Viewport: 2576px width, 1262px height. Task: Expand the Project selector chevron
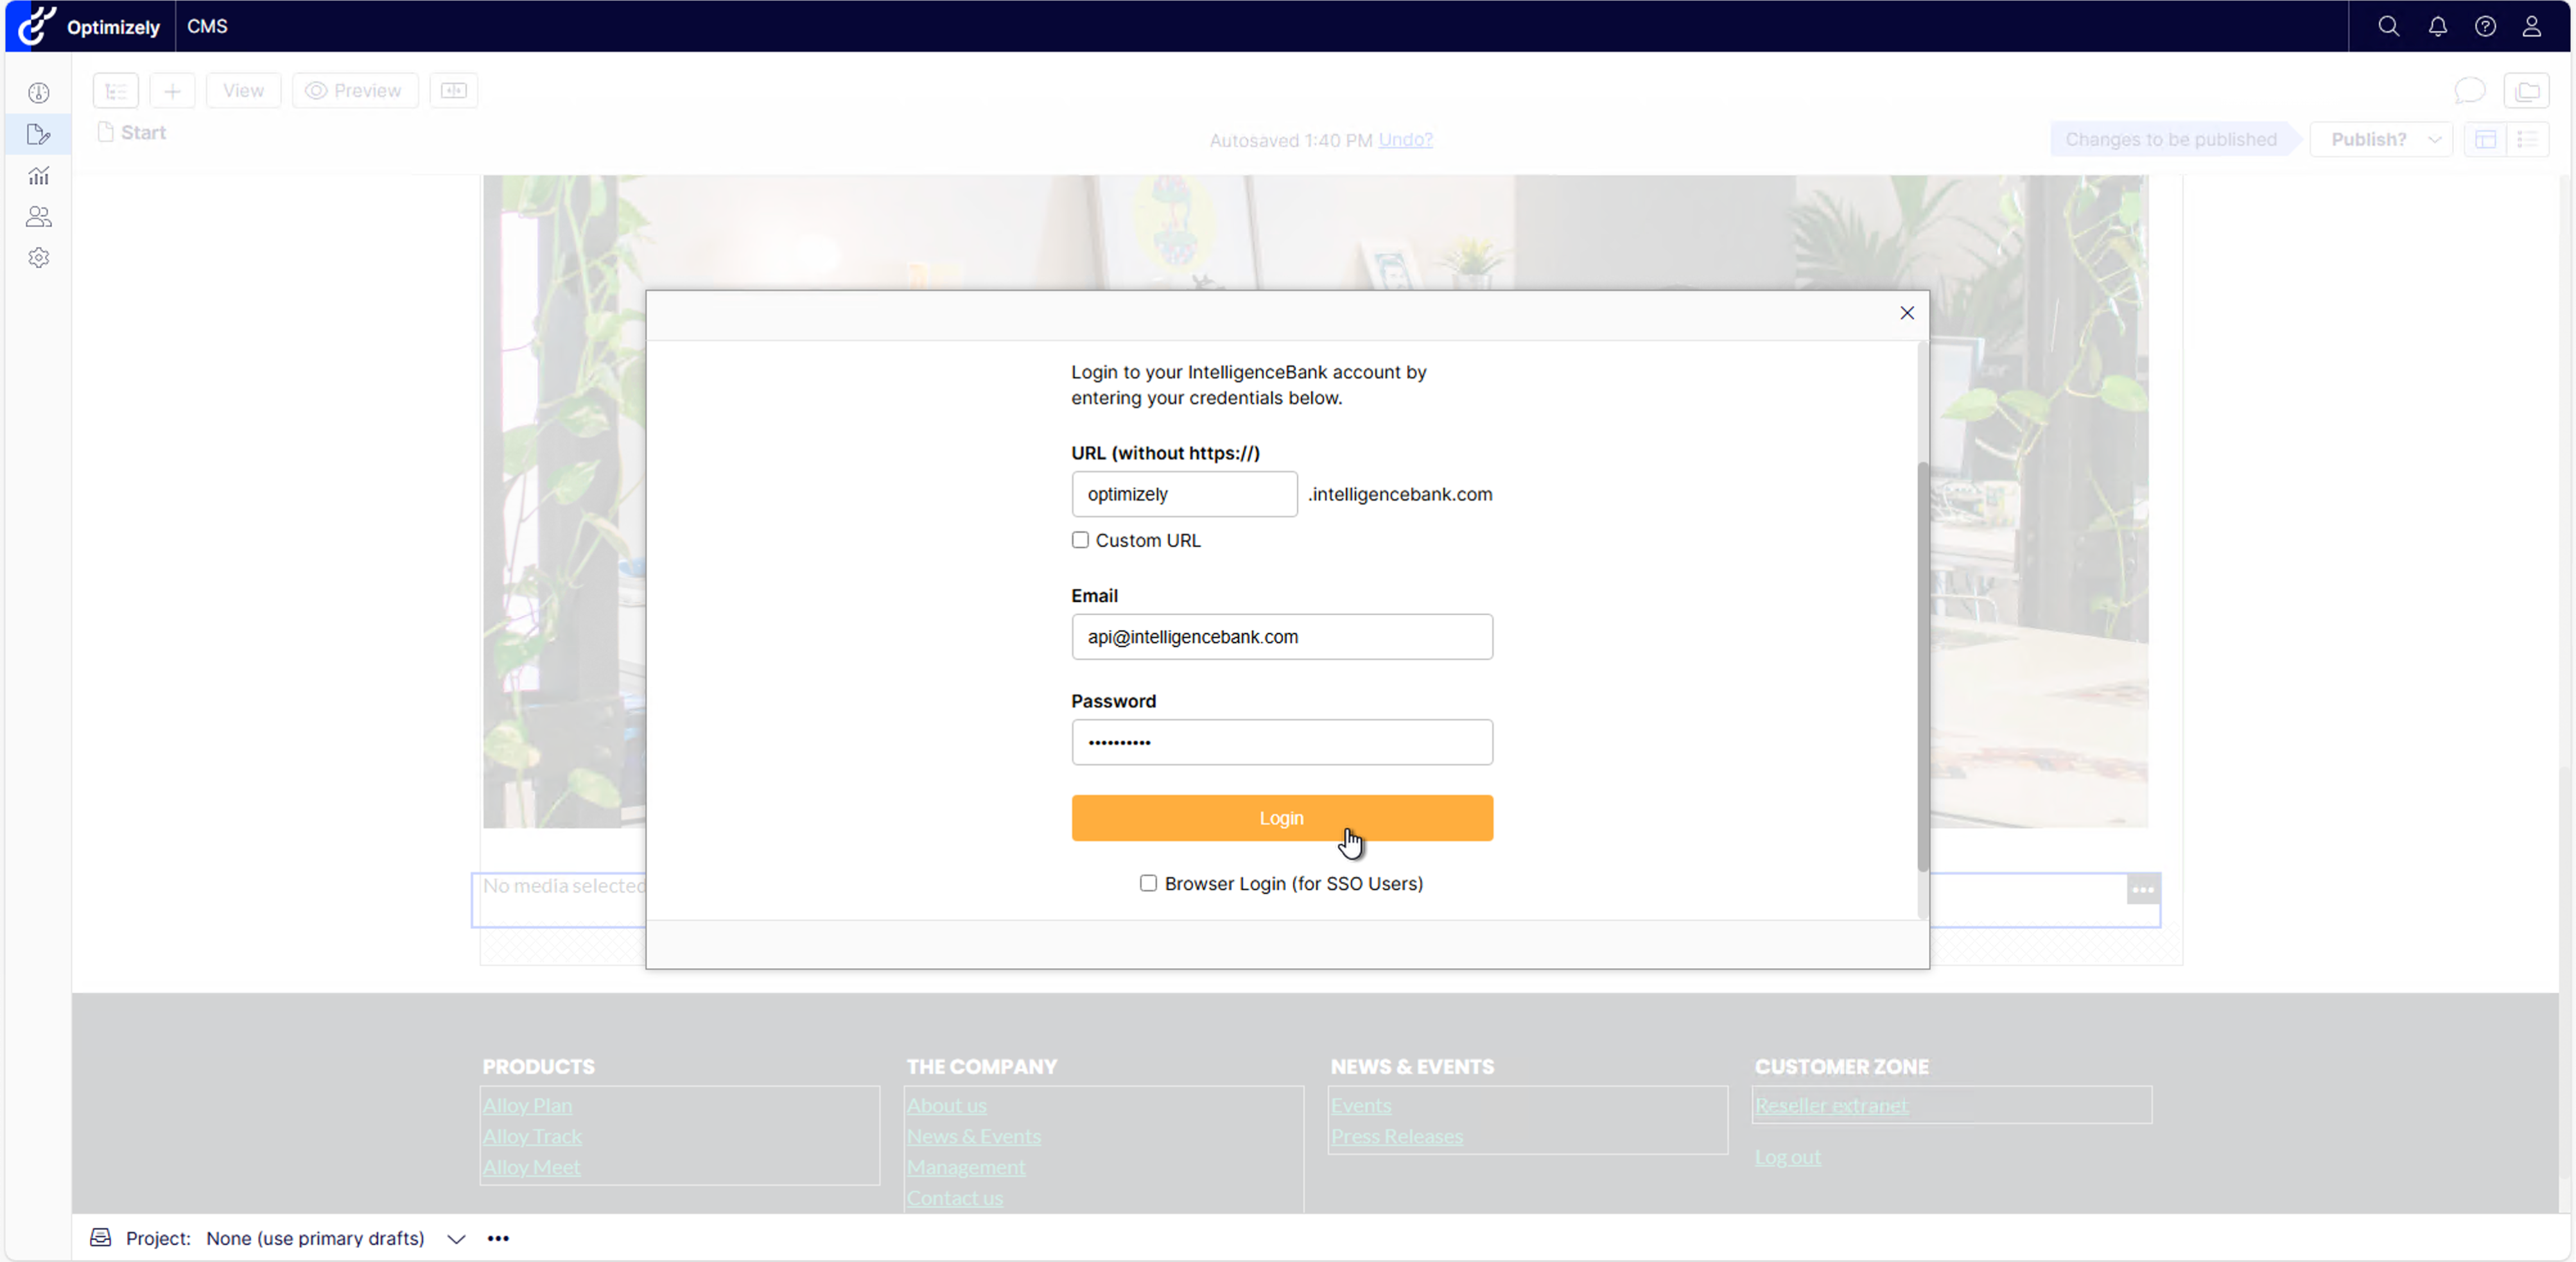pyautogui.click(x=456, y=1238)
